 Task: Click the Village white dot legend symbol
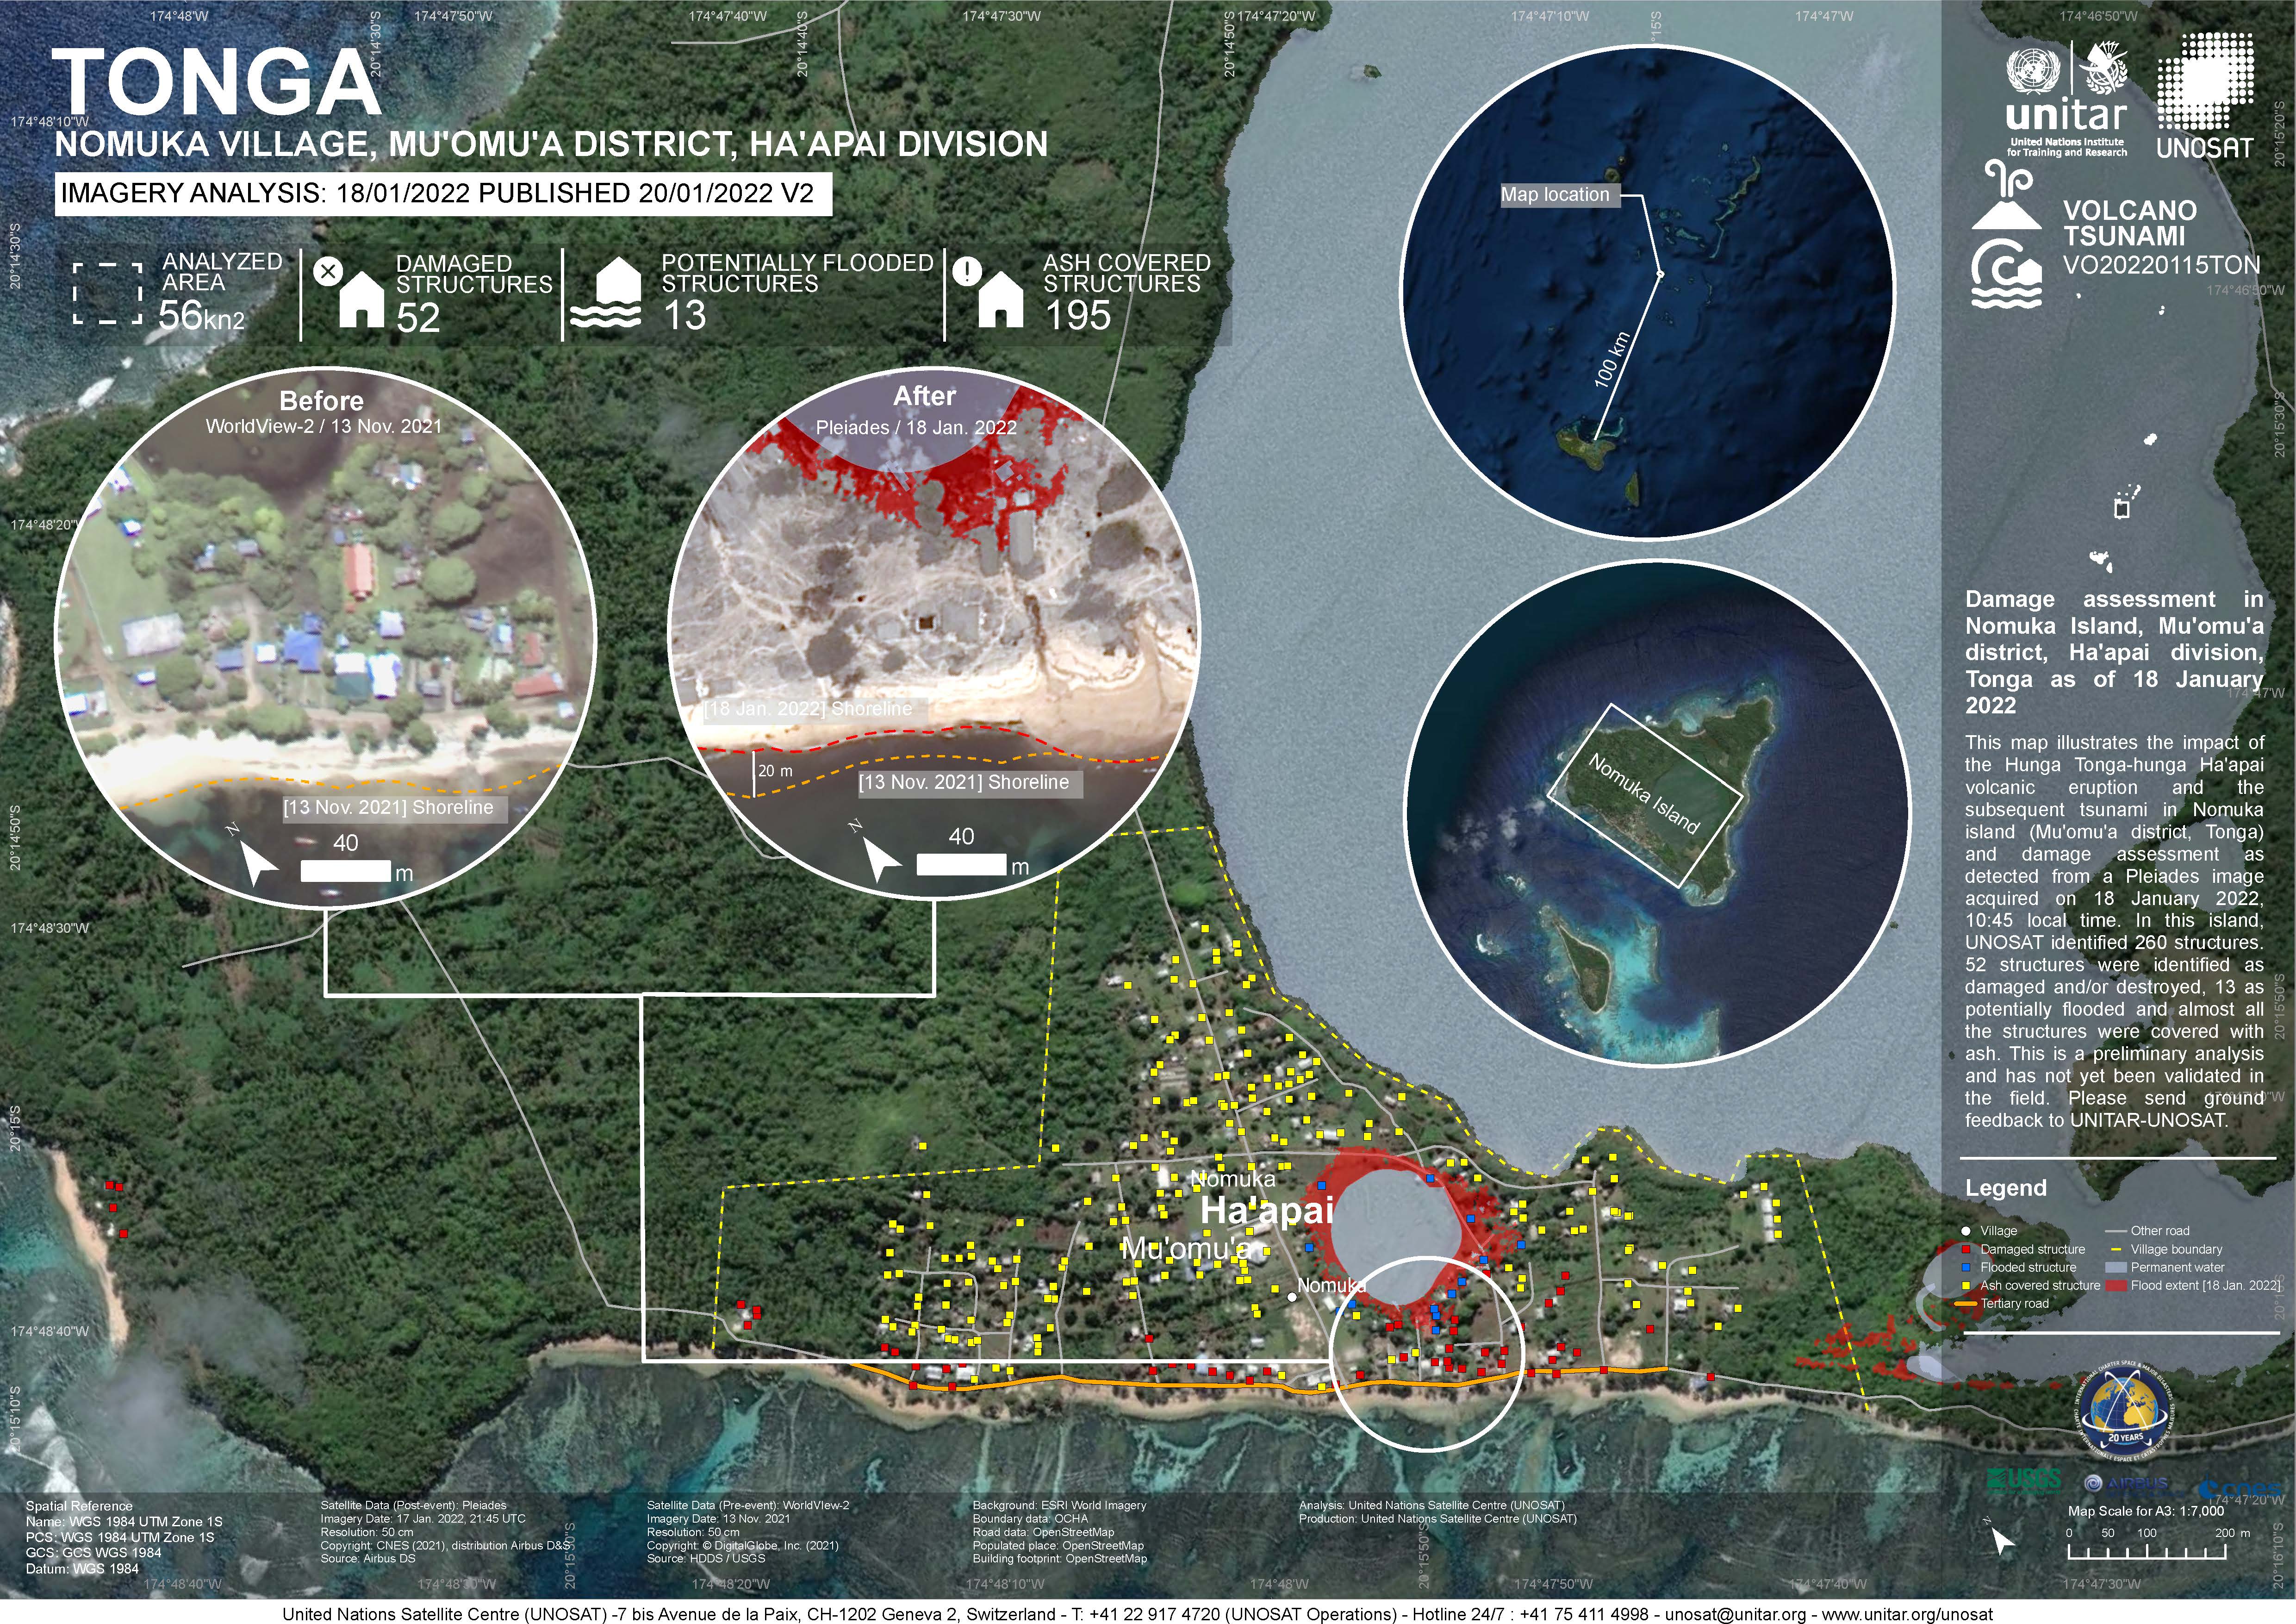coord(1965,1231)
